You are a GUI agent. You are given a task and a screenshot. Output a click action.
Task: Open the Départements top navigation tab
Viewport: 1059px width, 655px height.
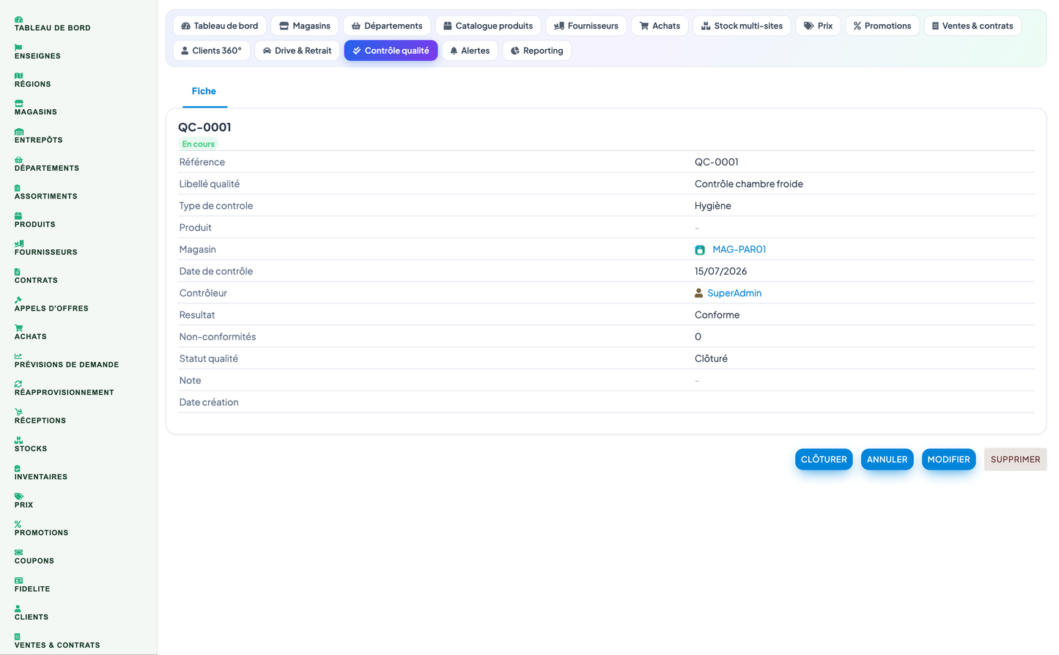387,26
